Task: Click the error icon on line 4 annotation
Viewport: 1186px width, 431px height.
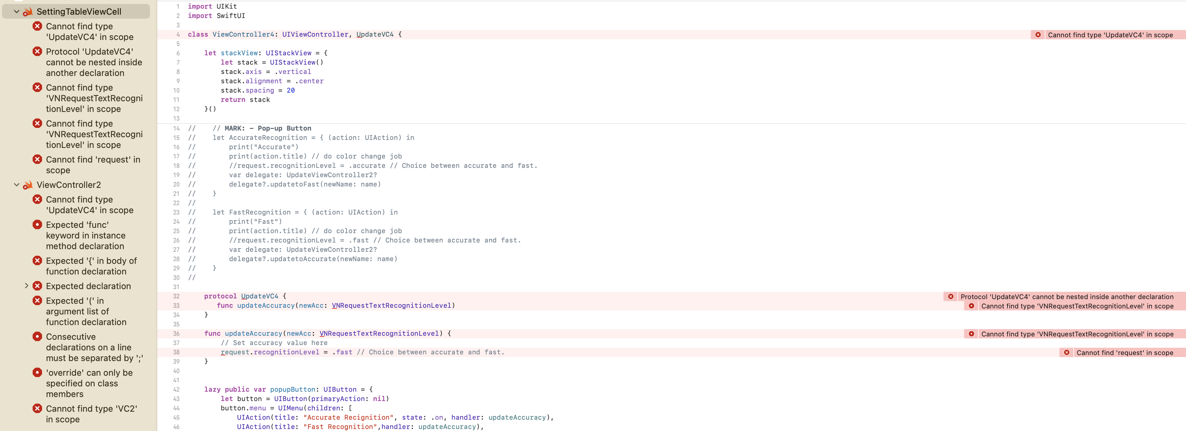Action: [x=1038, y=35]
